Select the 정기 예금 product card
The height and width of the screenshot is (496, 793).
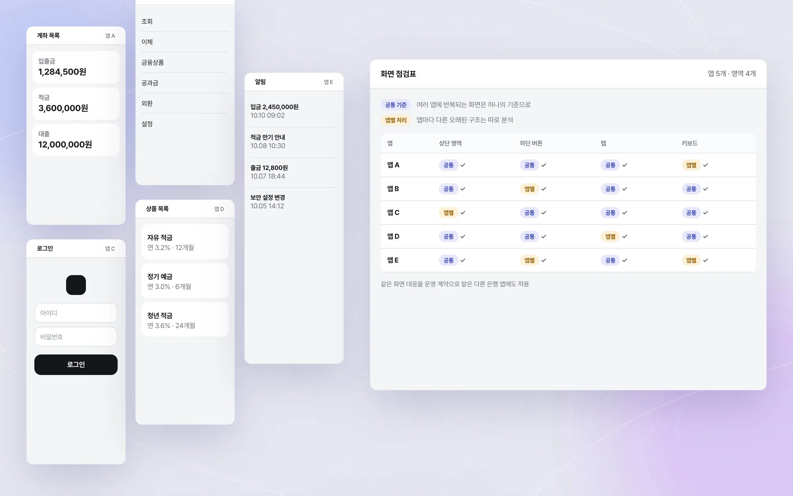click(x=185, y=281)
